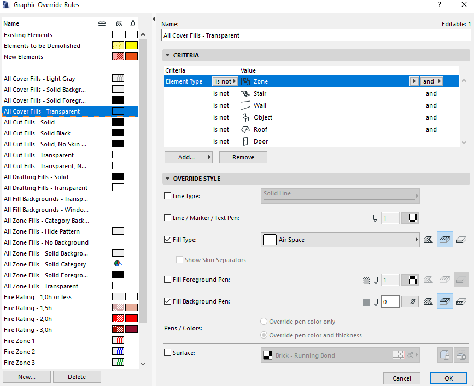The height and width of the screenshot is (386, 474).
Task: Enable the Surface override checkbox
Action: 167,353
